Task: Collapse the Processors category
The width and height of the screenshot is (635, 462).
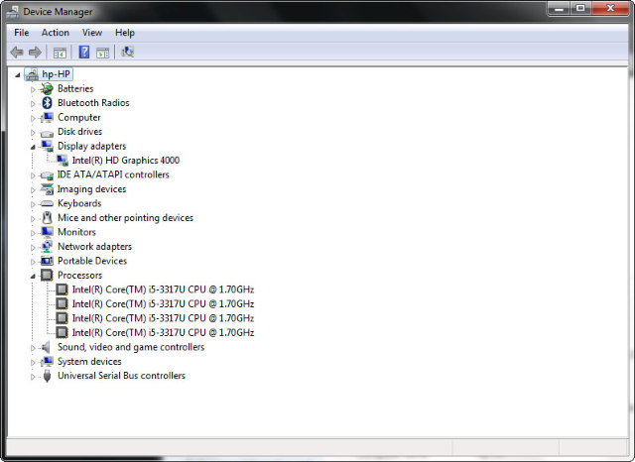Action: [33, 276]
